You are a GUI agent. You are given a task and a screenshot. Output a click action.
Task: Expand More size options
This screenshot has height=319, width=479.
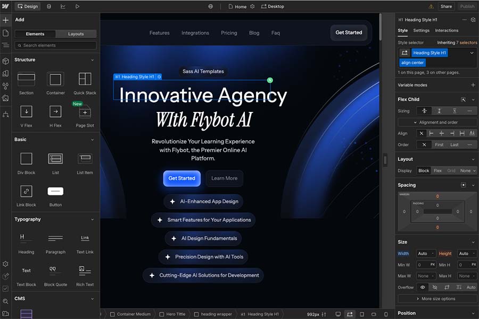click(437, 299)
